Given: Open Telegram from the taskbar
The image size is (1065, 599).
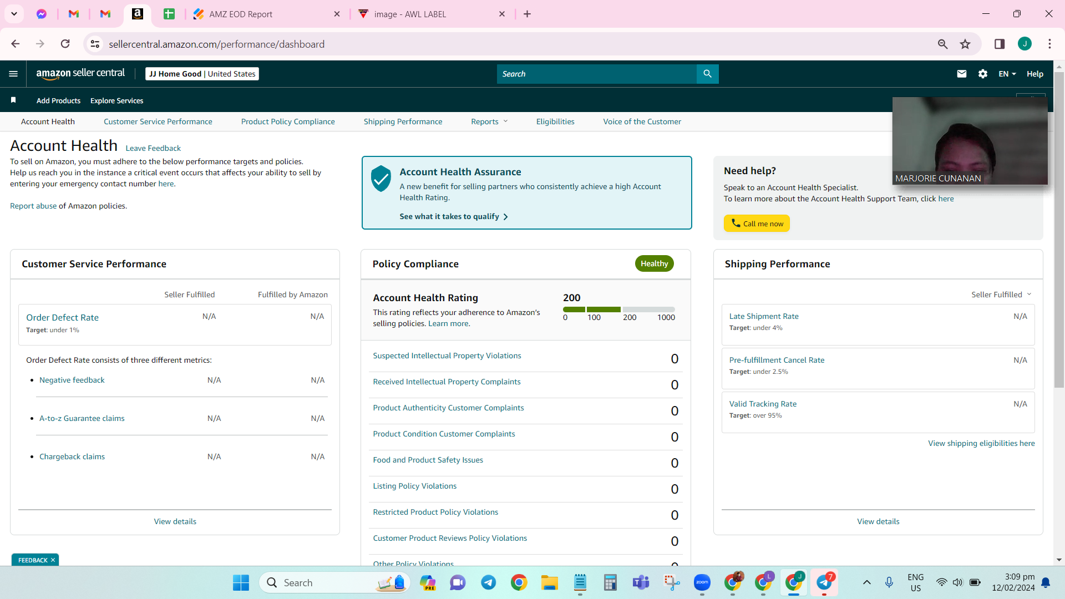Looking at the screenshot, I should point(488,582).
